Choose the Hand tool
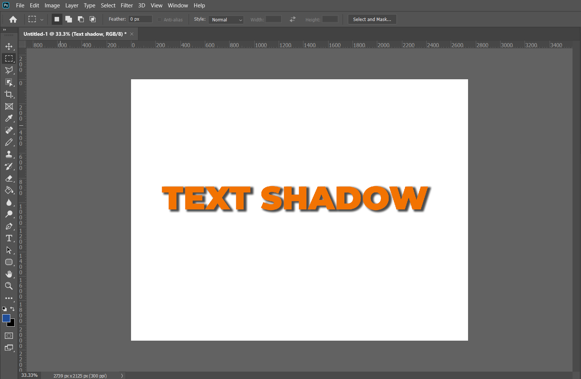The width and height of the screenshot is (581, 379). coord(9,274)
